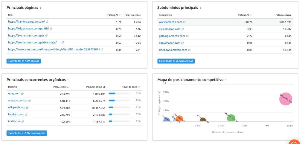This screenshot has width=302, height=144.
Task: Open https://aws.amazon.com/pt/translate/ link
Action: (x=32, y=43)
